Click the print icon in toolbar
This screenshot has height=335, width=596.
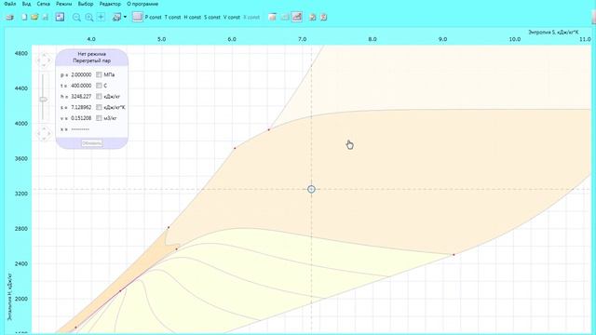pos(9,17)
